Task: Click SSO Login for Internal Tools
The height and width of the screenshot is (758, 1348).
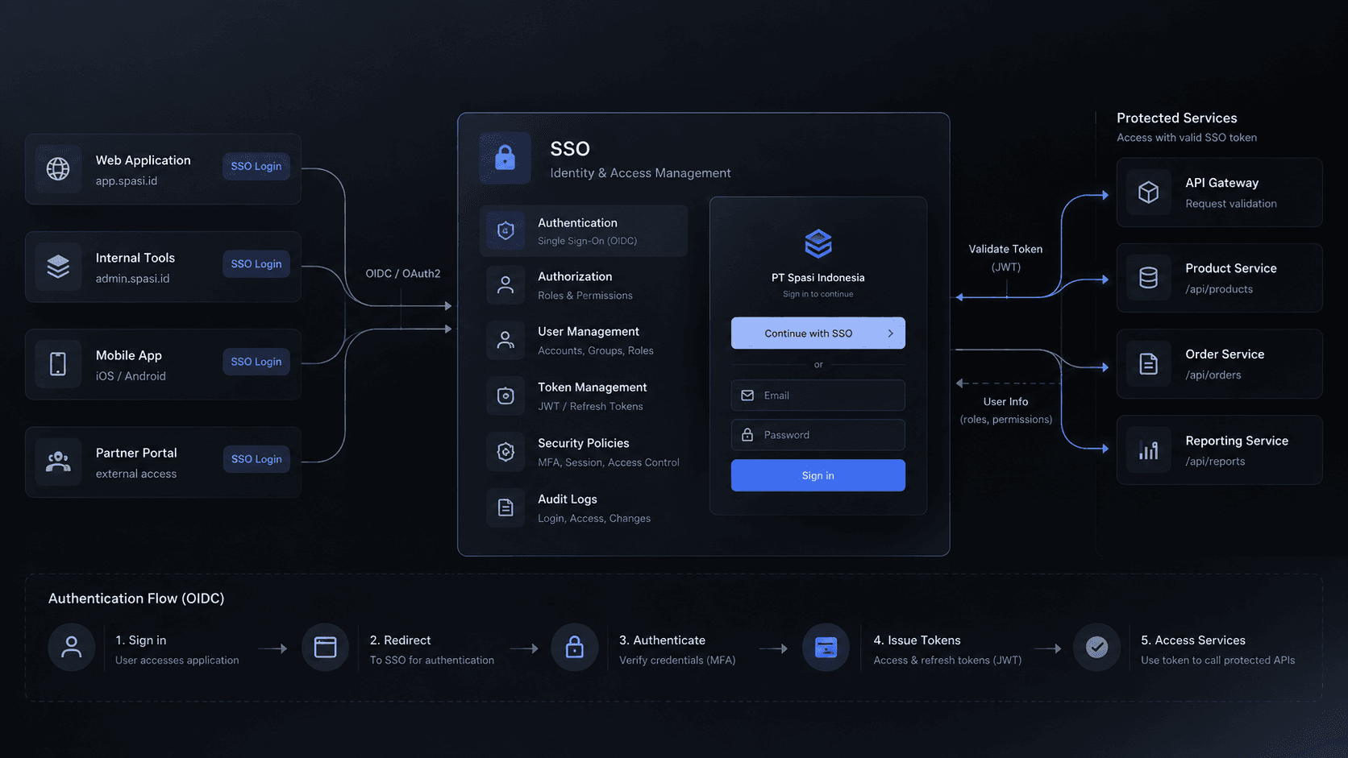Action: click(256, 263)
